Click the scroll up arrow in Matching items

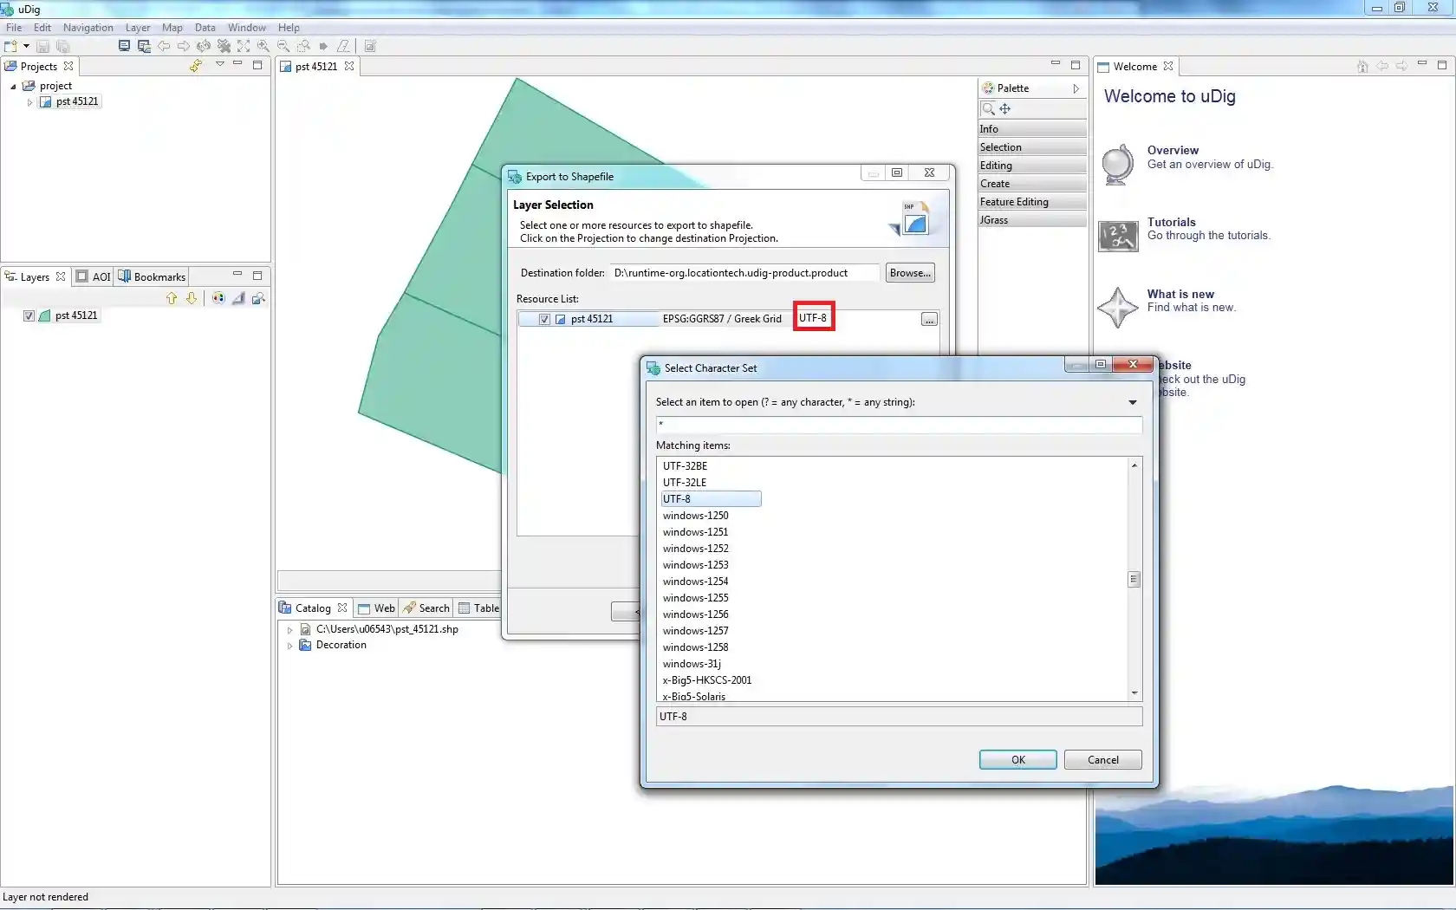coord(1134,465)
